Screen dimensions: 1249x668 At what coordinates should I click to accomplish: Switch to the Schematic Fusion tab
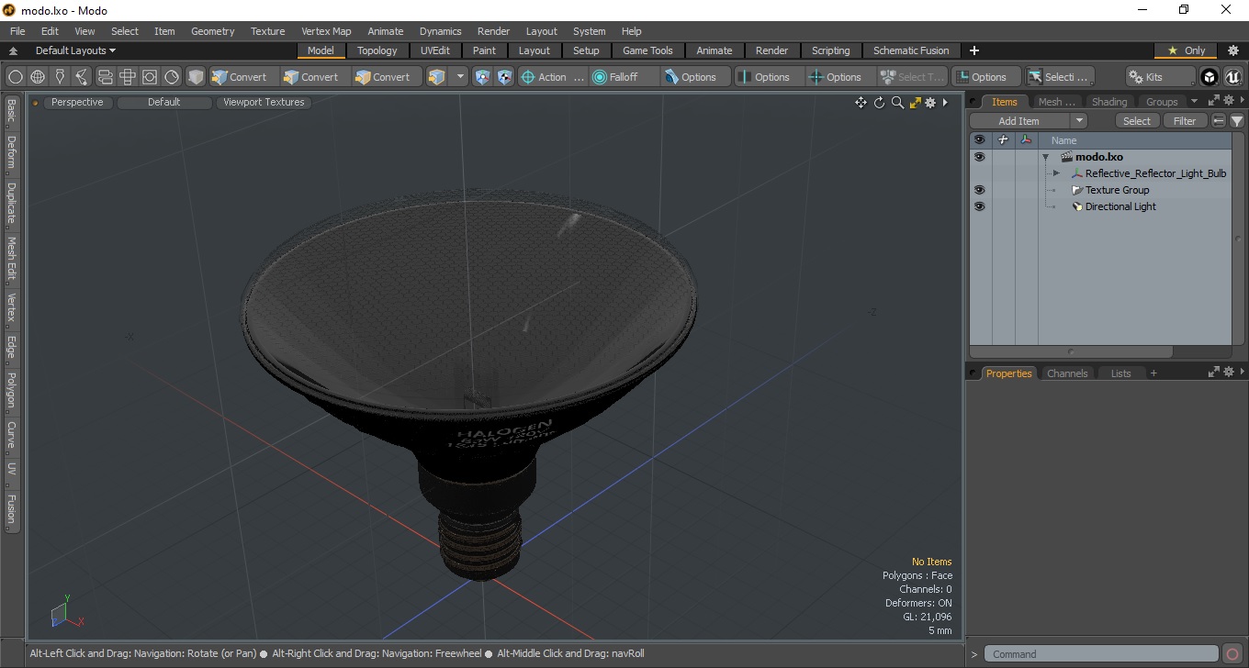point(911,50)
